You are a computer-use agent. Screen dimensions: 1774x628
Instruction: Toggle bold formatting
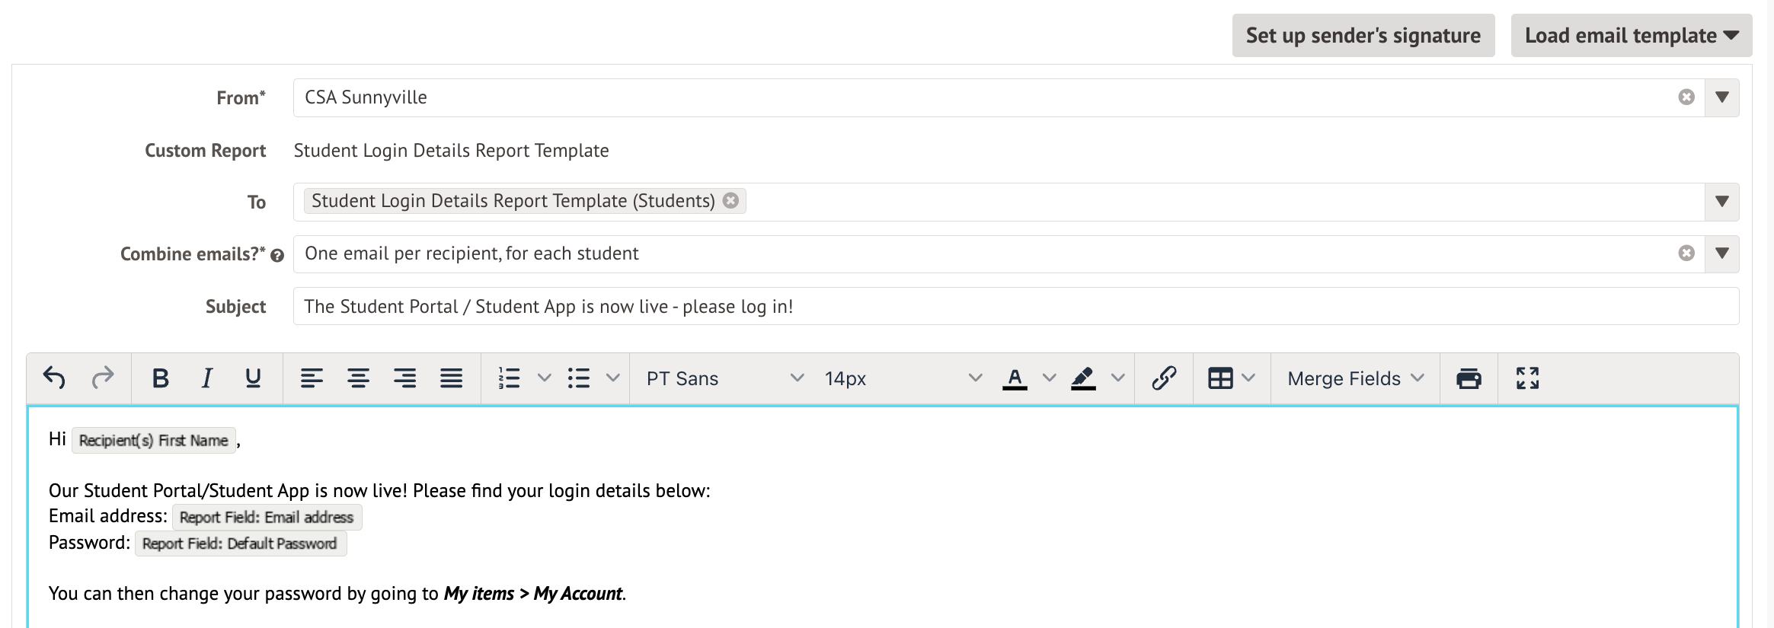160,378
